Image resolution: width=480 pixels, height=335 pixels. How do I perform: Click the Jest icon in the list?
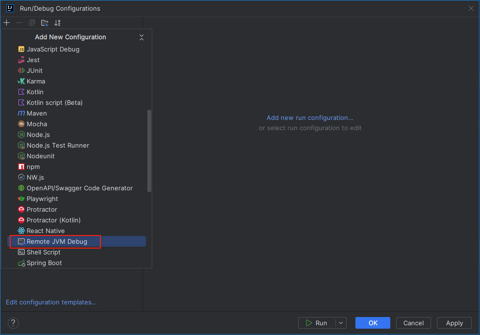[21, 60]
